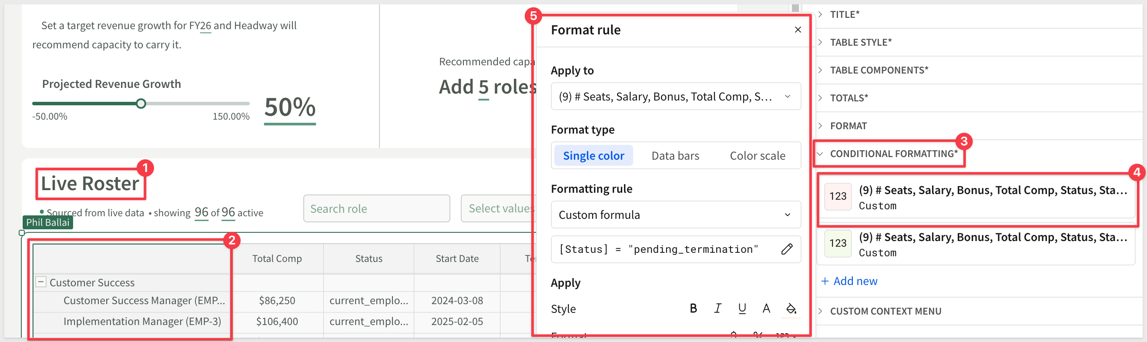The height and width of the screenshot is (342, 1147).
Task: Click the Total Comp column header
Action: click(x=277, y=258)
